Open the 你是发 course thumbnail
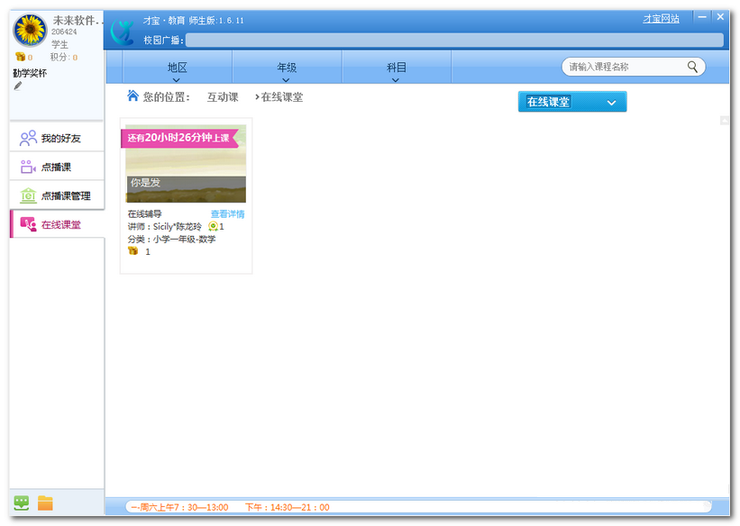740x526 pixels. click(x=186, y=164)
